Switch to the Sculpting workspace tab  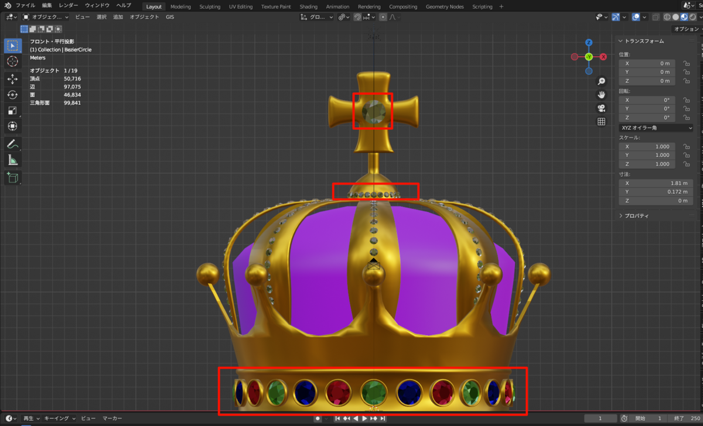210,6
